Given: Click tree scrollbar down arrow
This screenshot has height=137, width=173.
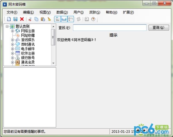Looking at the screenshot, I should pos(53,63).
